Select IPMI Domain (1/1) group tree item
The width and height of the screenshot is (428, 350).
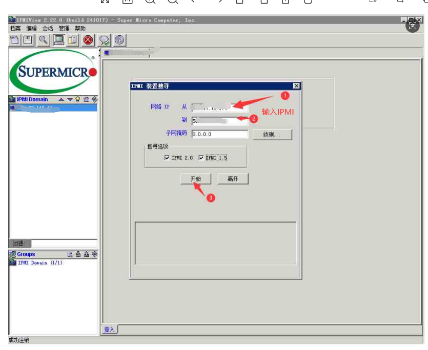point(39,262)
